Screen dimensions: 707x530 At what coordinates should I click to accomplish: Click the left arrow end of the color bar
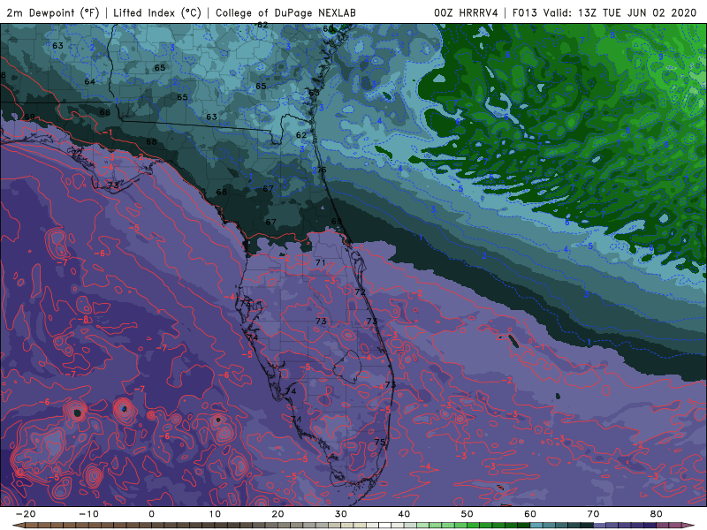17,526
